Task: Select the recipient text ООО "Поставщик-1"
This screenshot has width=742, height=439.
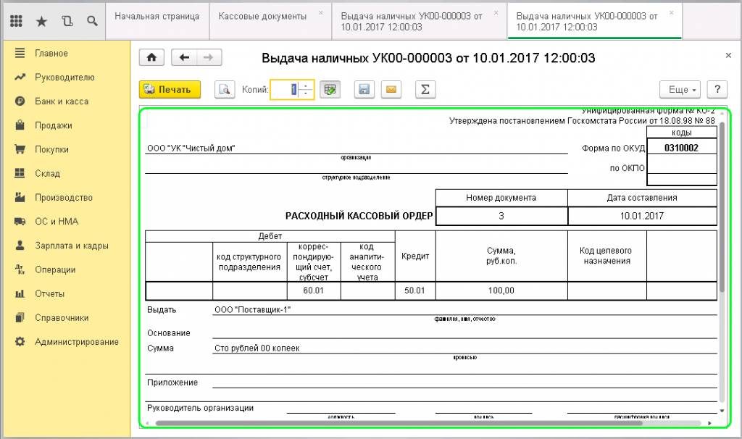Action: 252,310
